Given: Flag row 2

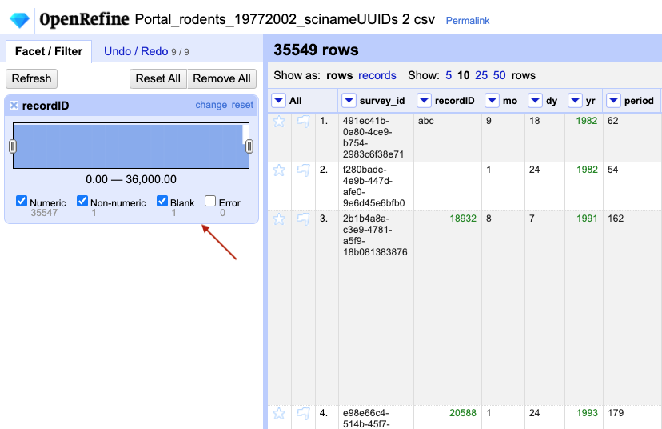Looking at the screenshot, I should pos(303,170).
